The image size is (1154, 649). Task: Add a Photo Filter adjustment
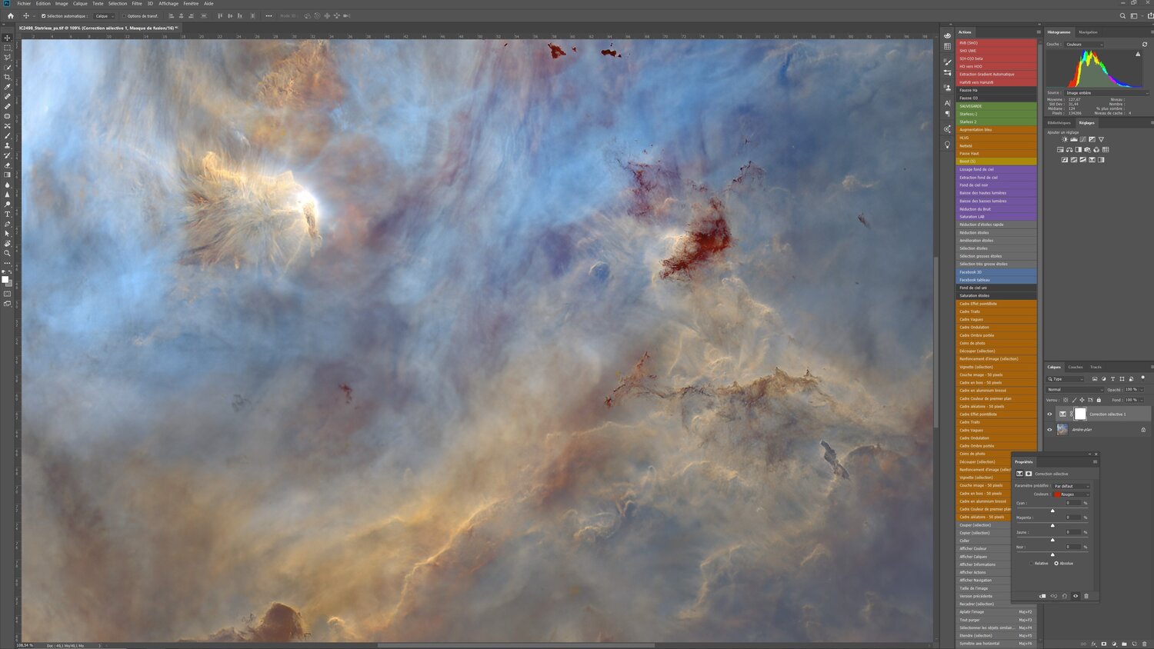tap(1088, 149)
